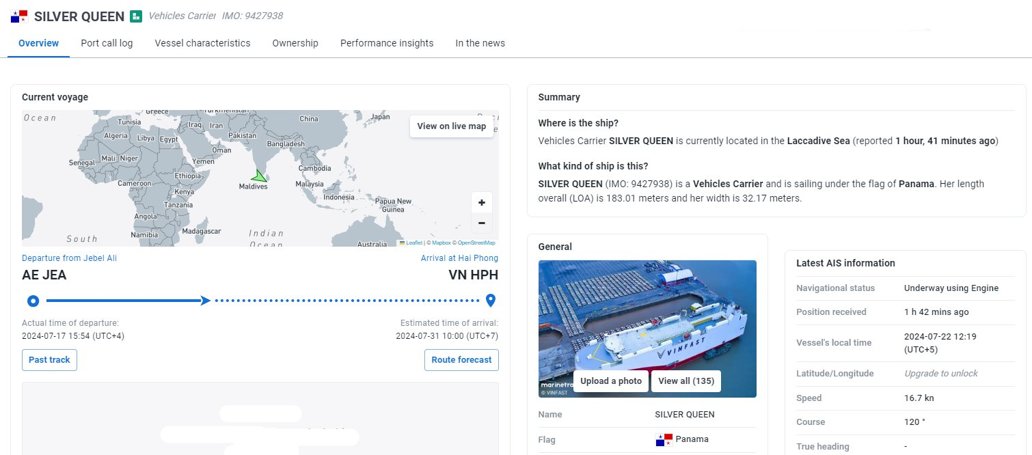This screenshot has height=455, width=1032.
Task: Click View on live map button
Action: tap(451, 126)
